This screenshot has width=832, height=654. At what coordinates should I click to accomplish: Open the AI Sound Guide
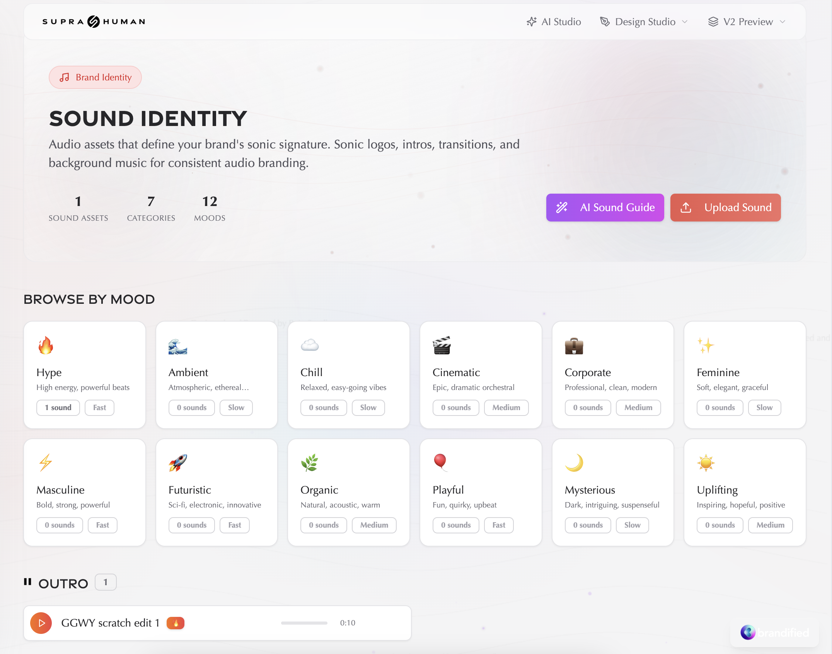[605, 208]
